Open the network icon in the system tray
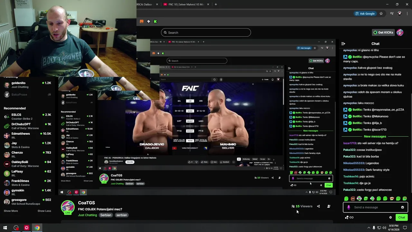This screenshot has height=232, width=412. click(x=379, y=228)
